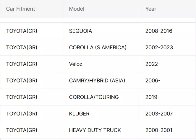196x140 pixels.
Task: Click the Year column header
Action: click(167, 9)
